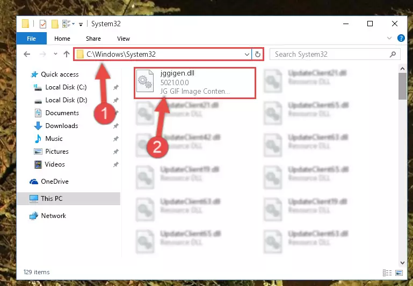Select the jggigen.dll file
413x286 pixels.
(195, 82)
